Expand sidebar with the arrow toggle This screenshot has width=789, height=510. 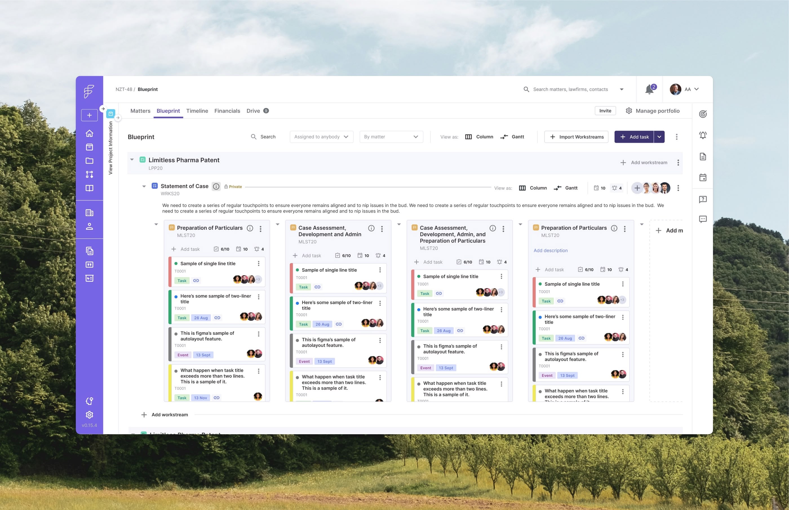103,109
